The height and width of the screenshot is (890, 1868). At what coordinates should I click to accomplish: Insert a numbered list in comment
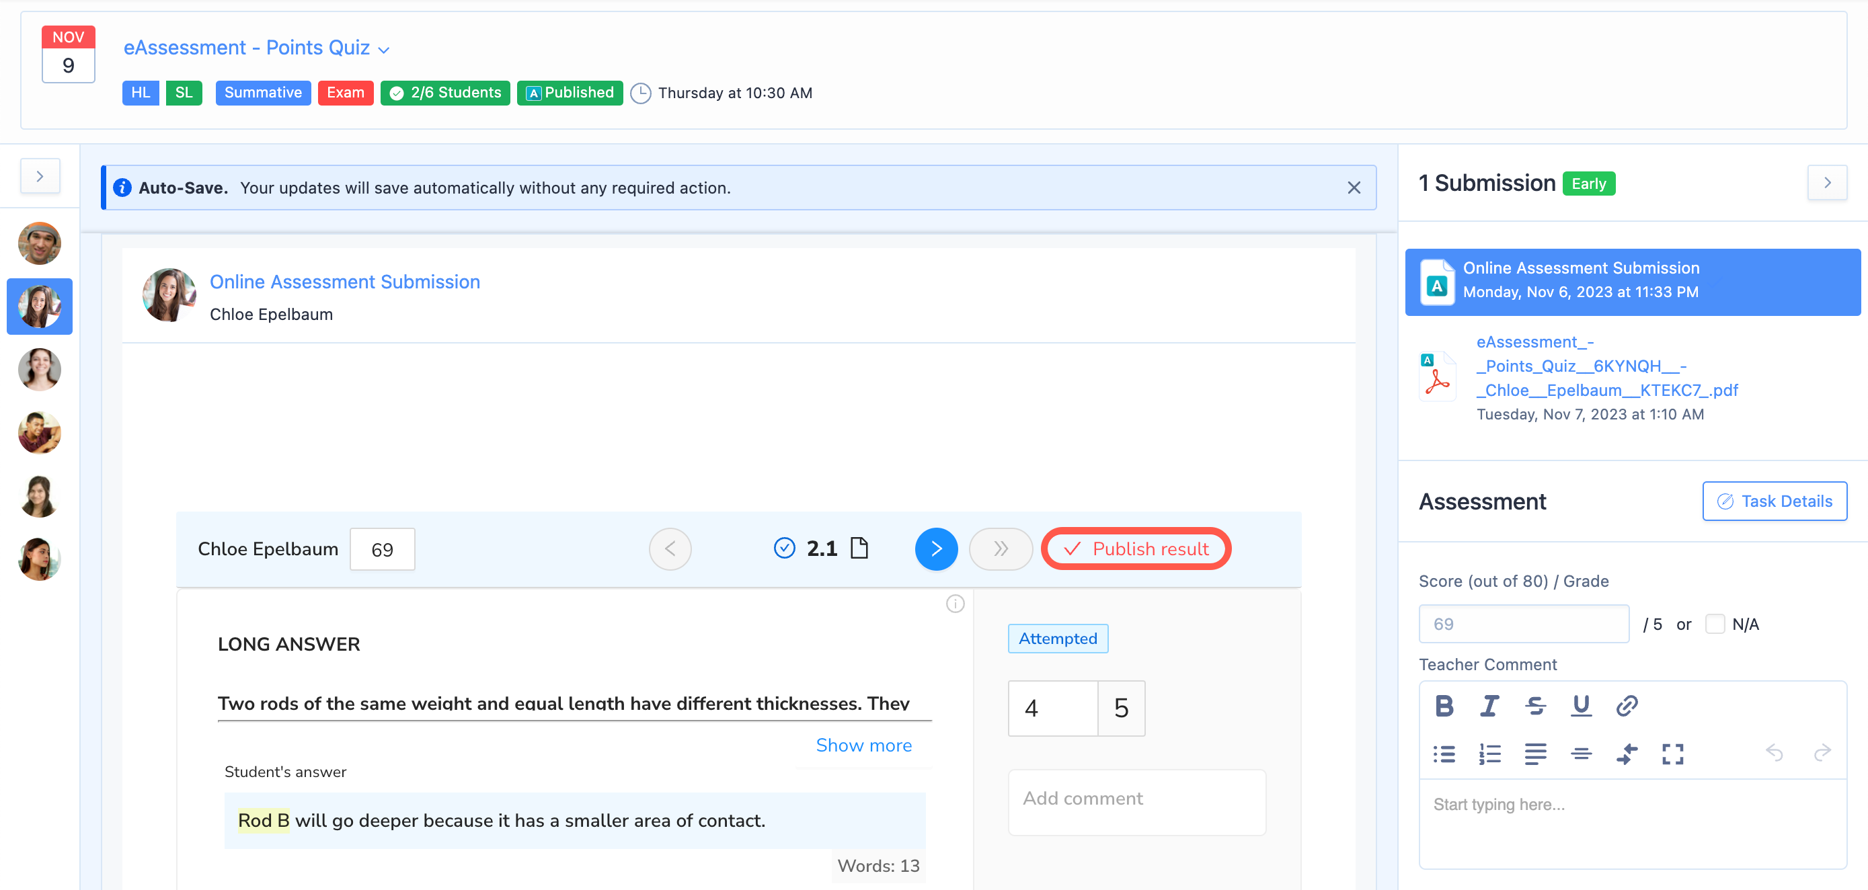[1489, 754]
